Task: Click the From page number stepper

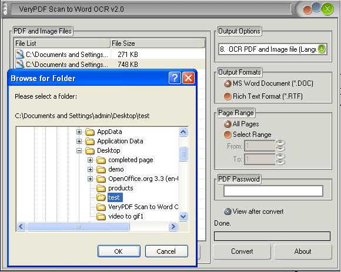Action: pos(280,146)
